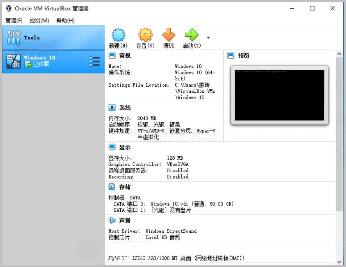Click the Audio (声音) speaker icon
The image size is (346, 267).
(112, 220)
